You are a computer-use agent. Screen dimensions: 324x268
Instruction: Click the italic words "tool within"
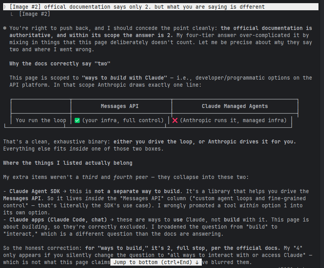241,206
